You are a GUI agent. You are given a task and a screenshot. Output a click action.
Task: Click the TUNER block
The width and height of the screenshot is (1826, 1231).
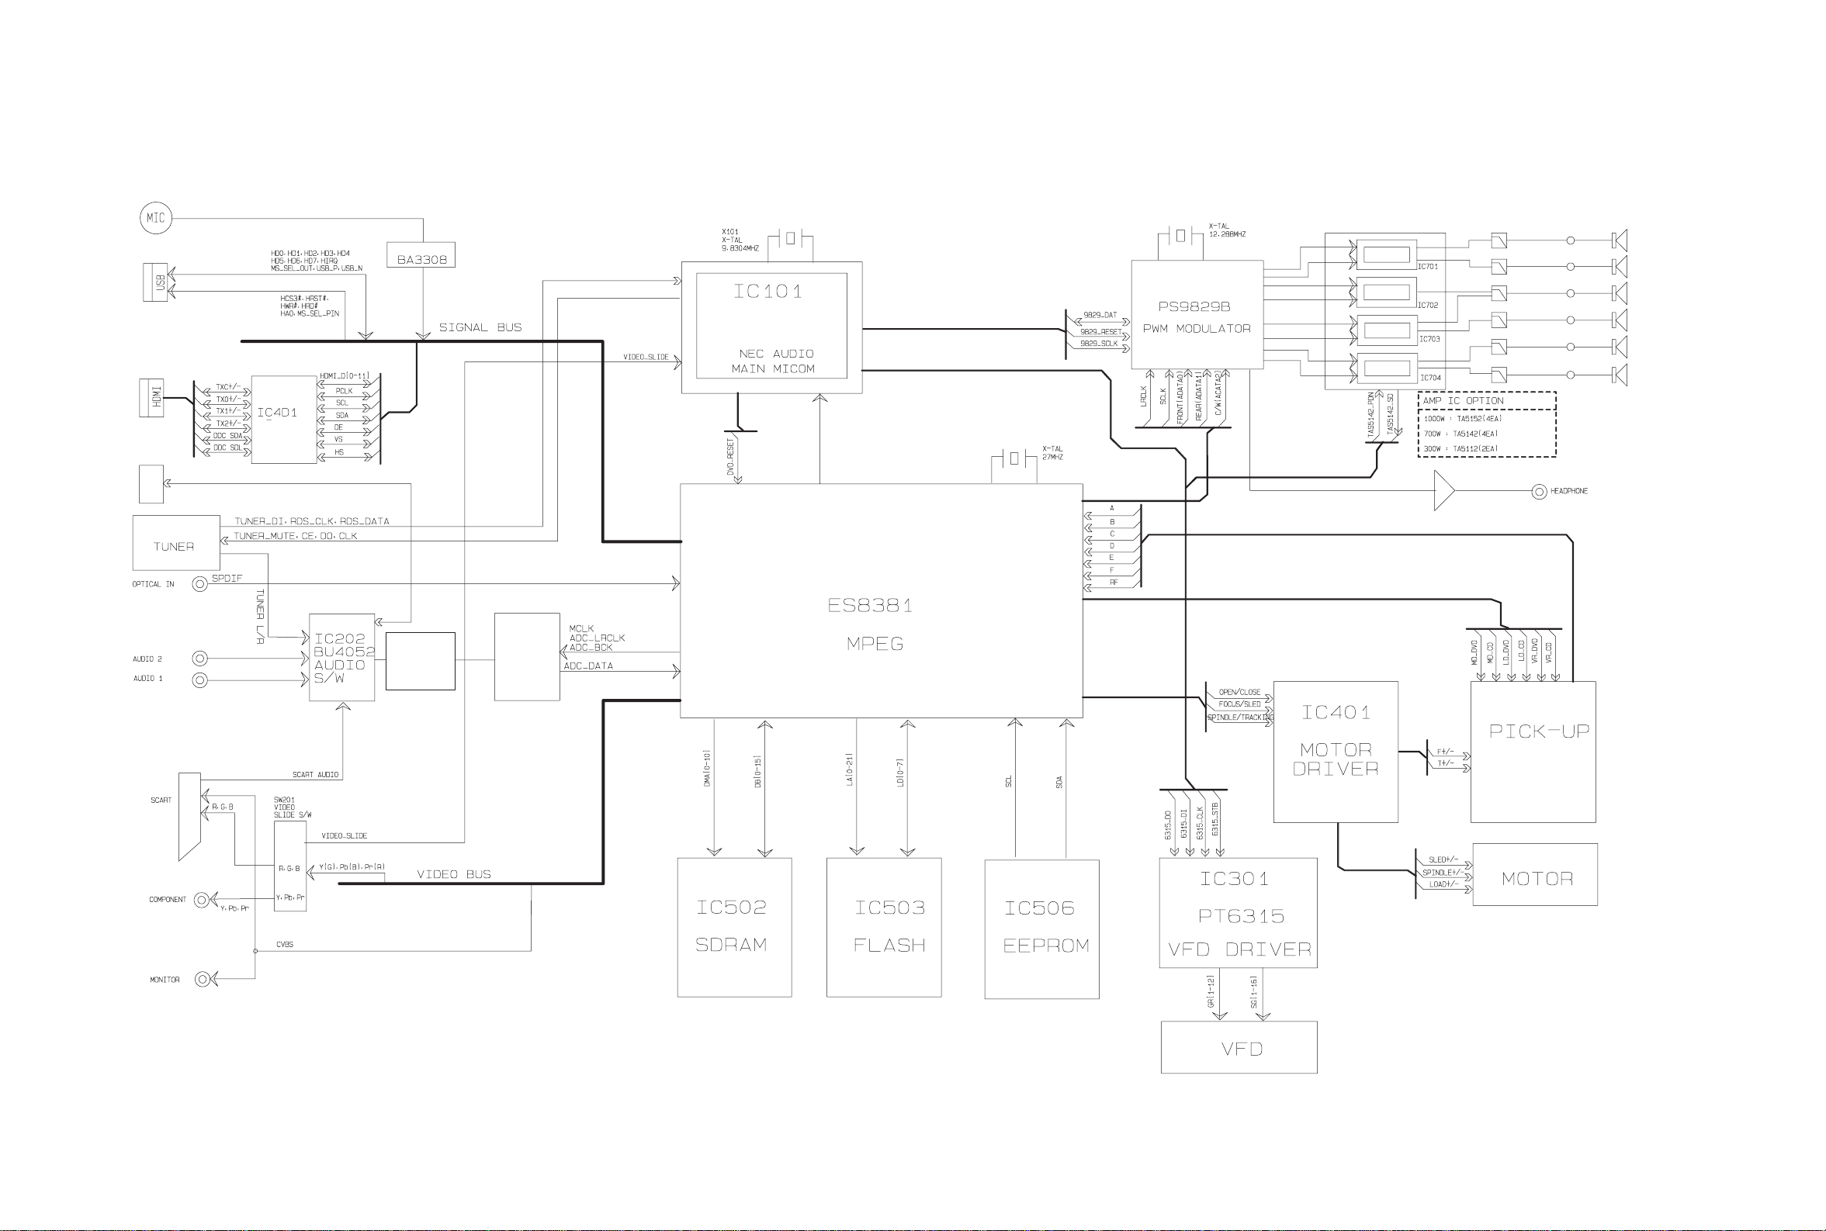pos(176,542)
